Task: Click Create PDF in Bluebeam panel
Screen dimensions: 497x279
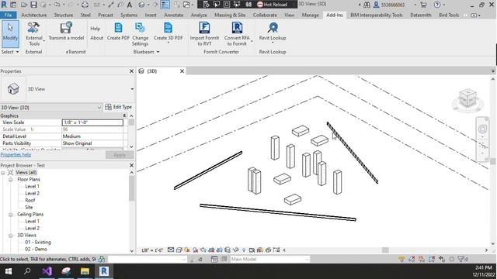Action: 118,32
